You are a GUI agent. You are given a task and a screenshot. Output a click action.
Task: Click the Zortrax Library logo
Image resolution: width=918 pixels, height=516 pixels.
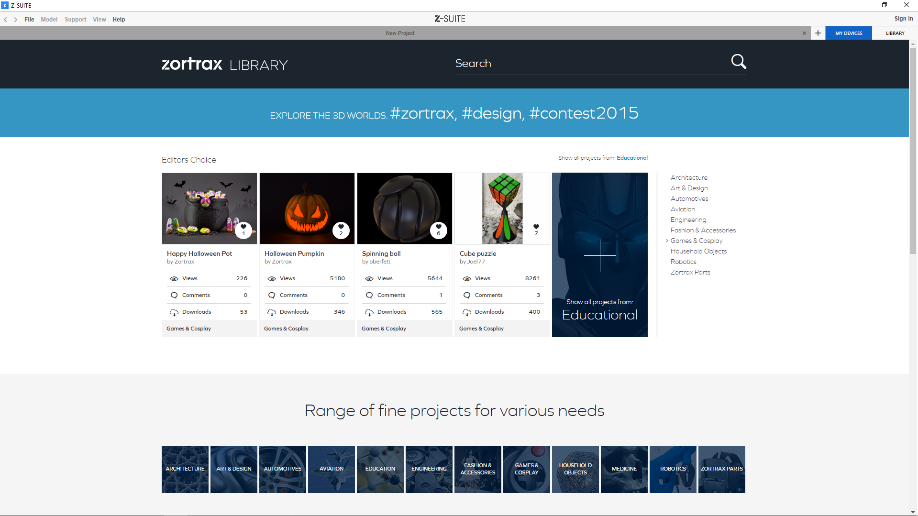[x=225, y=64]
